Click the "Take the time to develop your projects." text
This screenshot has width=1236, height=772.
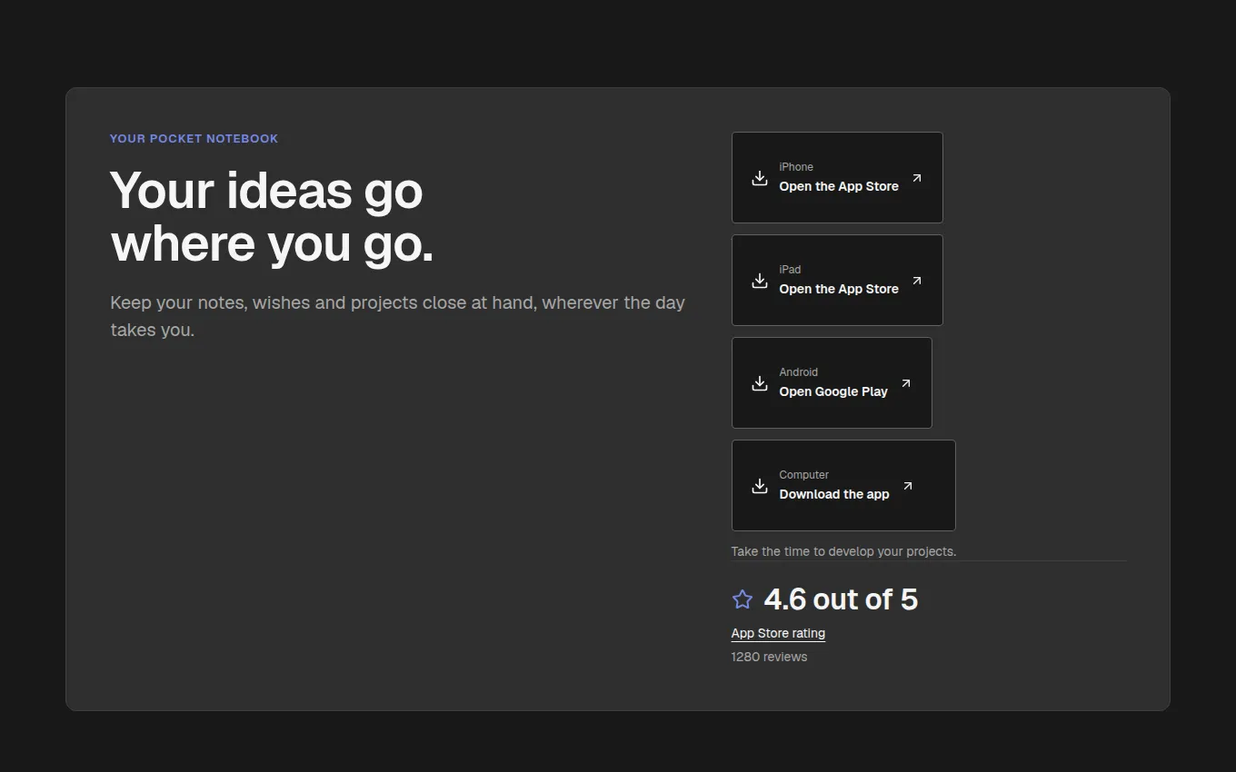[x=843, y=551]
